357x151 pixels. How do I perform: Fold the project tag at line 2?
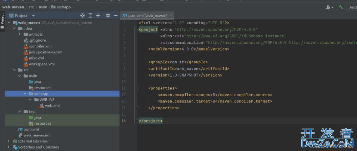137,30
